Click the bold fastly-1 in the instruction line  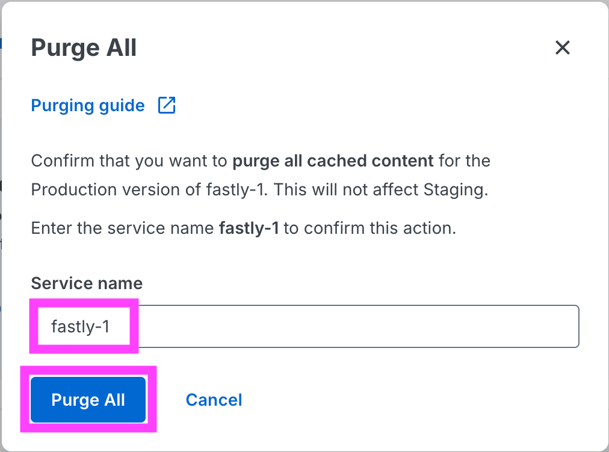[249, 228]
